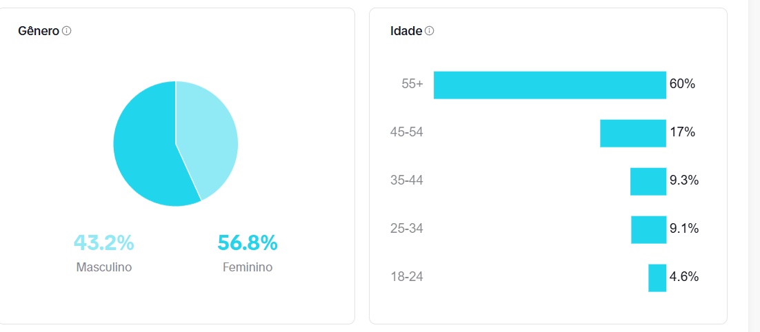
Task: Select the 45-54 age group label
Action: 407,132
